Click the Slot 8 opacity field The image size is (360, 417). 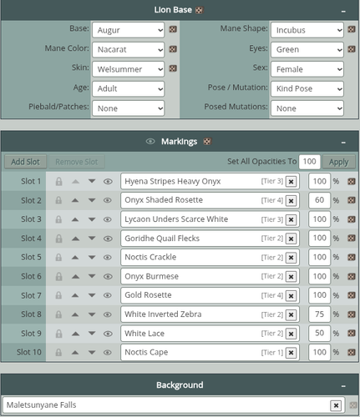(x=320, y=314)
